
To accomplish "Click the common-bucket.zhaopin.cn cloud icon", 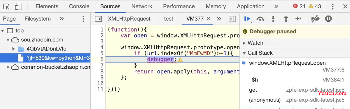I will pos(15,67).
